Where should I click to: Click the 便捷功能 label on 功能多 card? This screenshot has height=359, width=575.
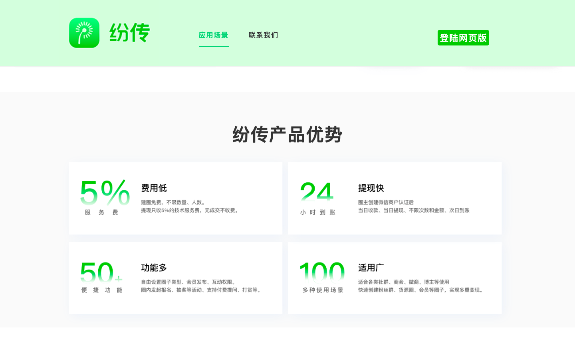pos(102,290)
